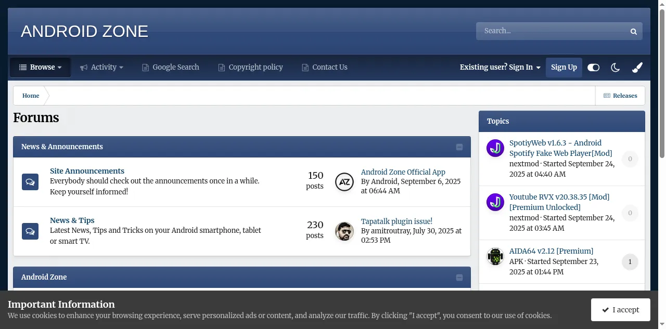The height and width of the screenshot is (329, 666).
Task: Click the page vertical scrollbar
Action: point(662,83)
